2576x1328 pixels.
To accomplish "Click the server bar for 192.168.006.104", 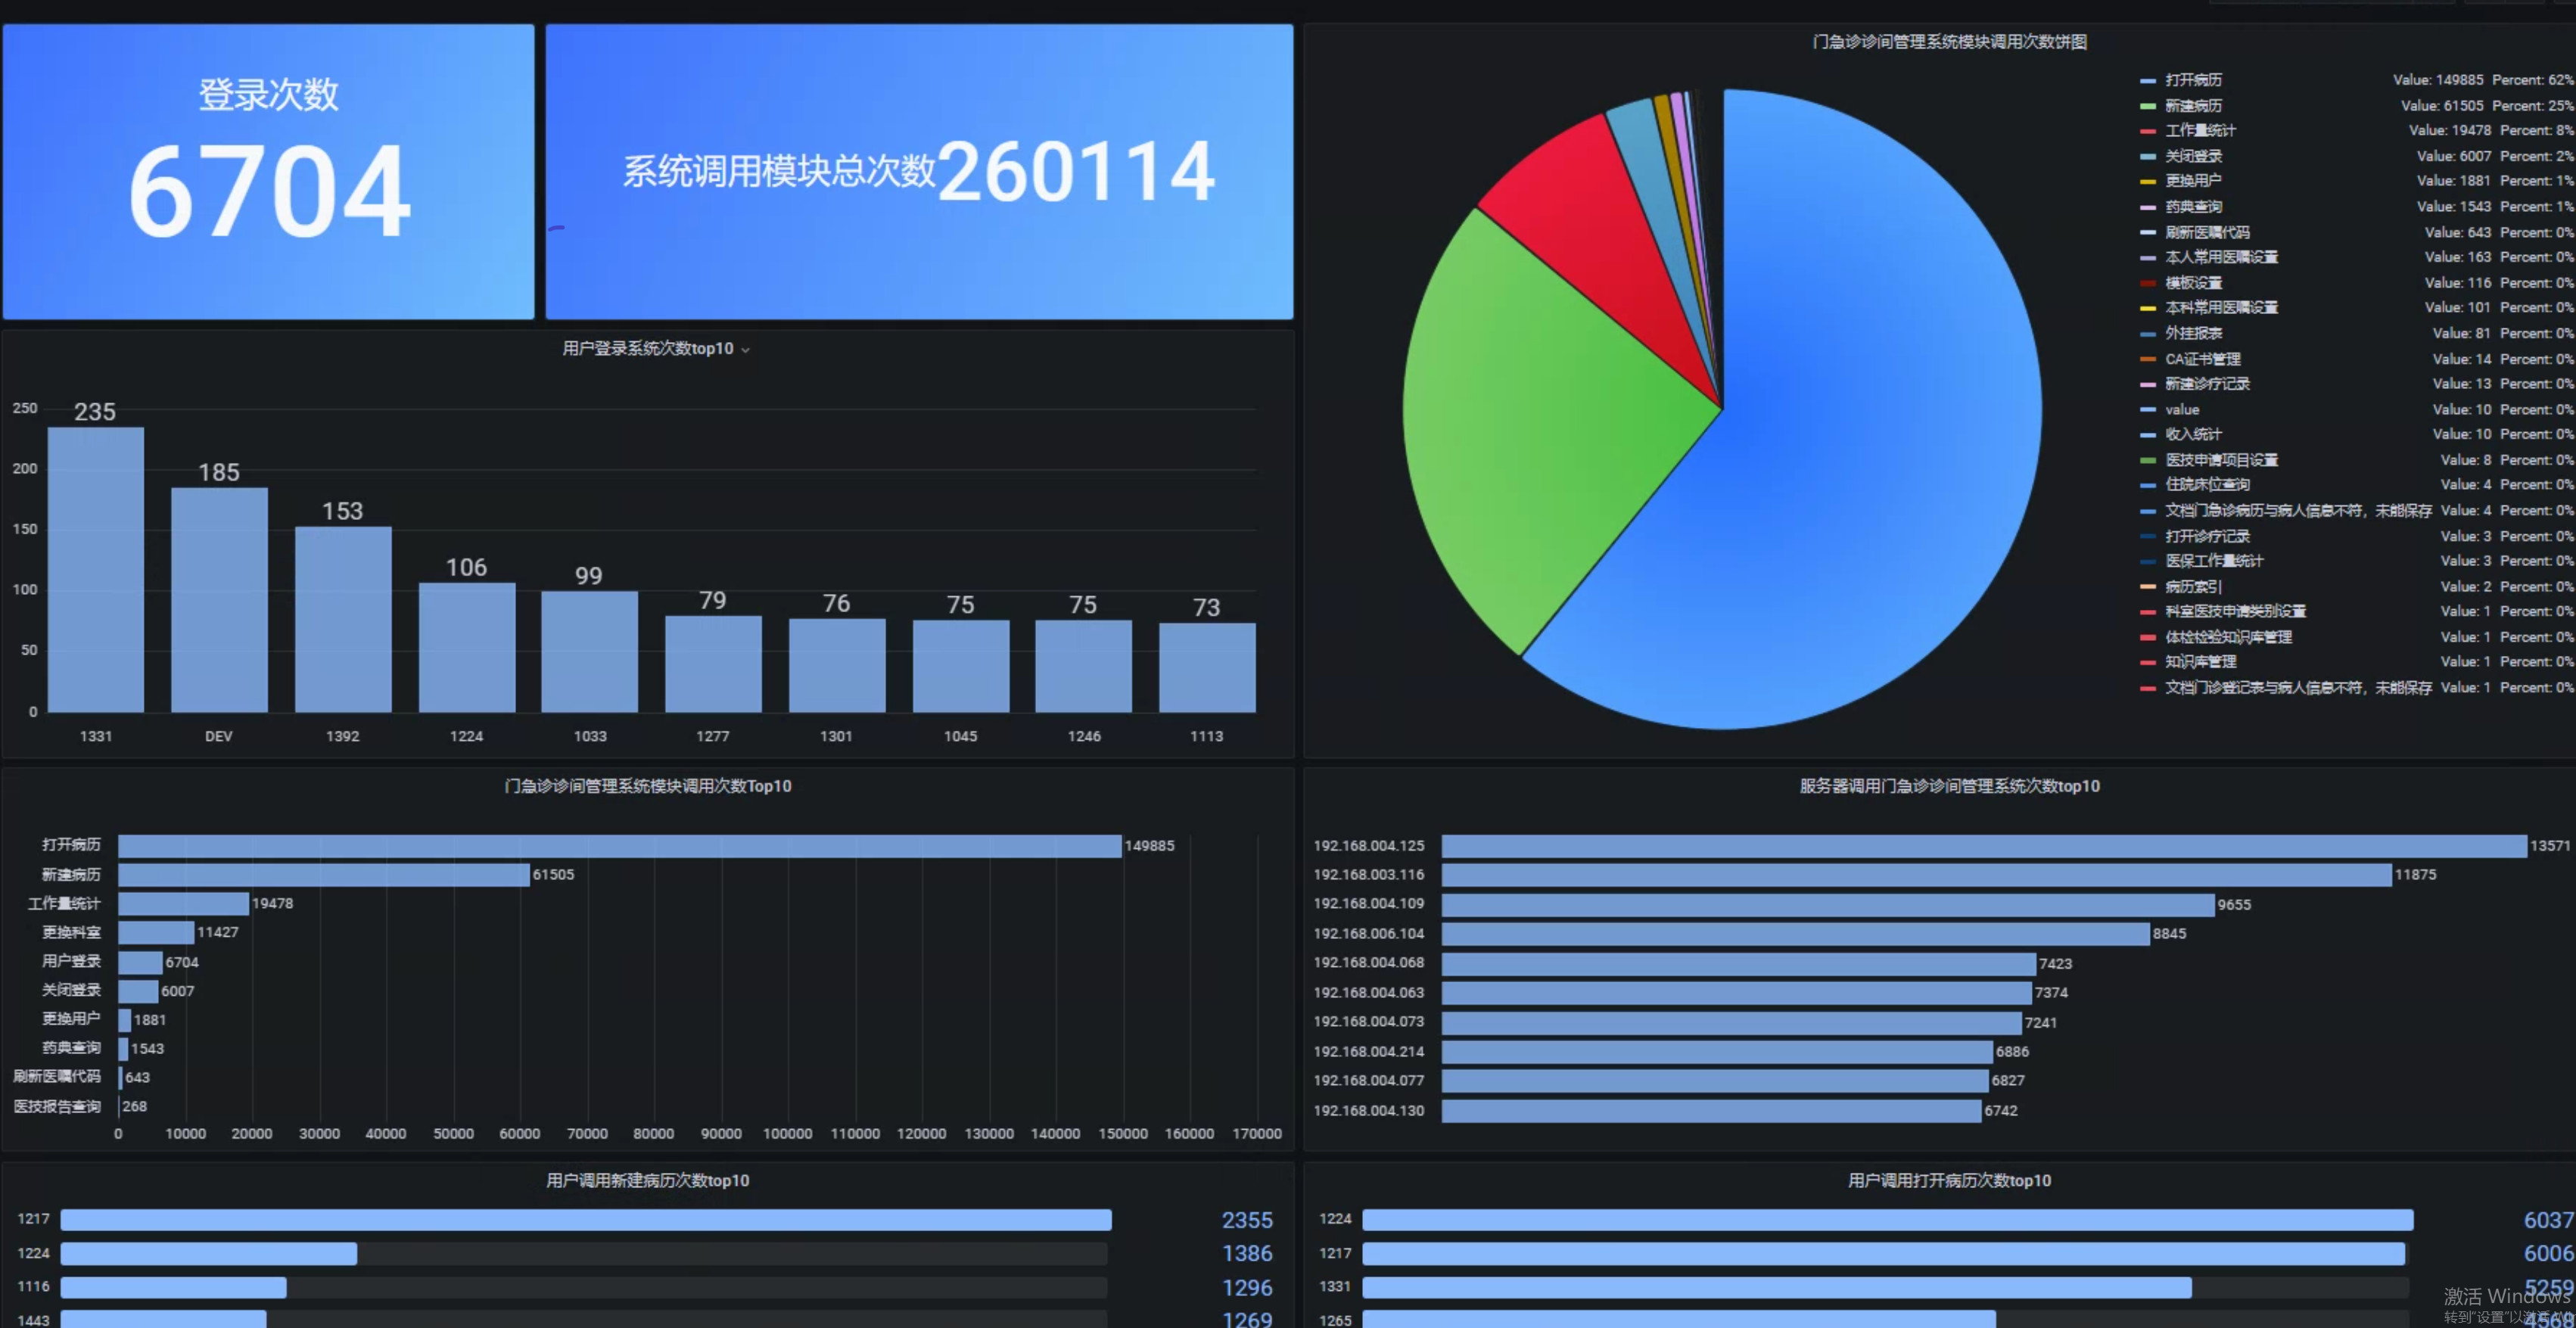I will [x=1796, y=934].
